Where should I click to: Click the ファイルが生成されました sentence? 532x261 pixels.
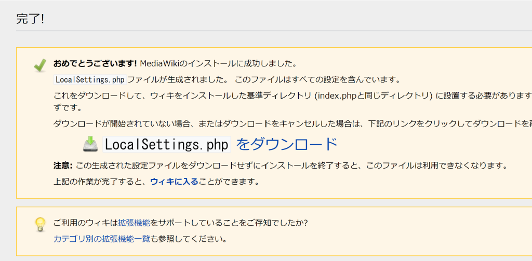(178, 80)
